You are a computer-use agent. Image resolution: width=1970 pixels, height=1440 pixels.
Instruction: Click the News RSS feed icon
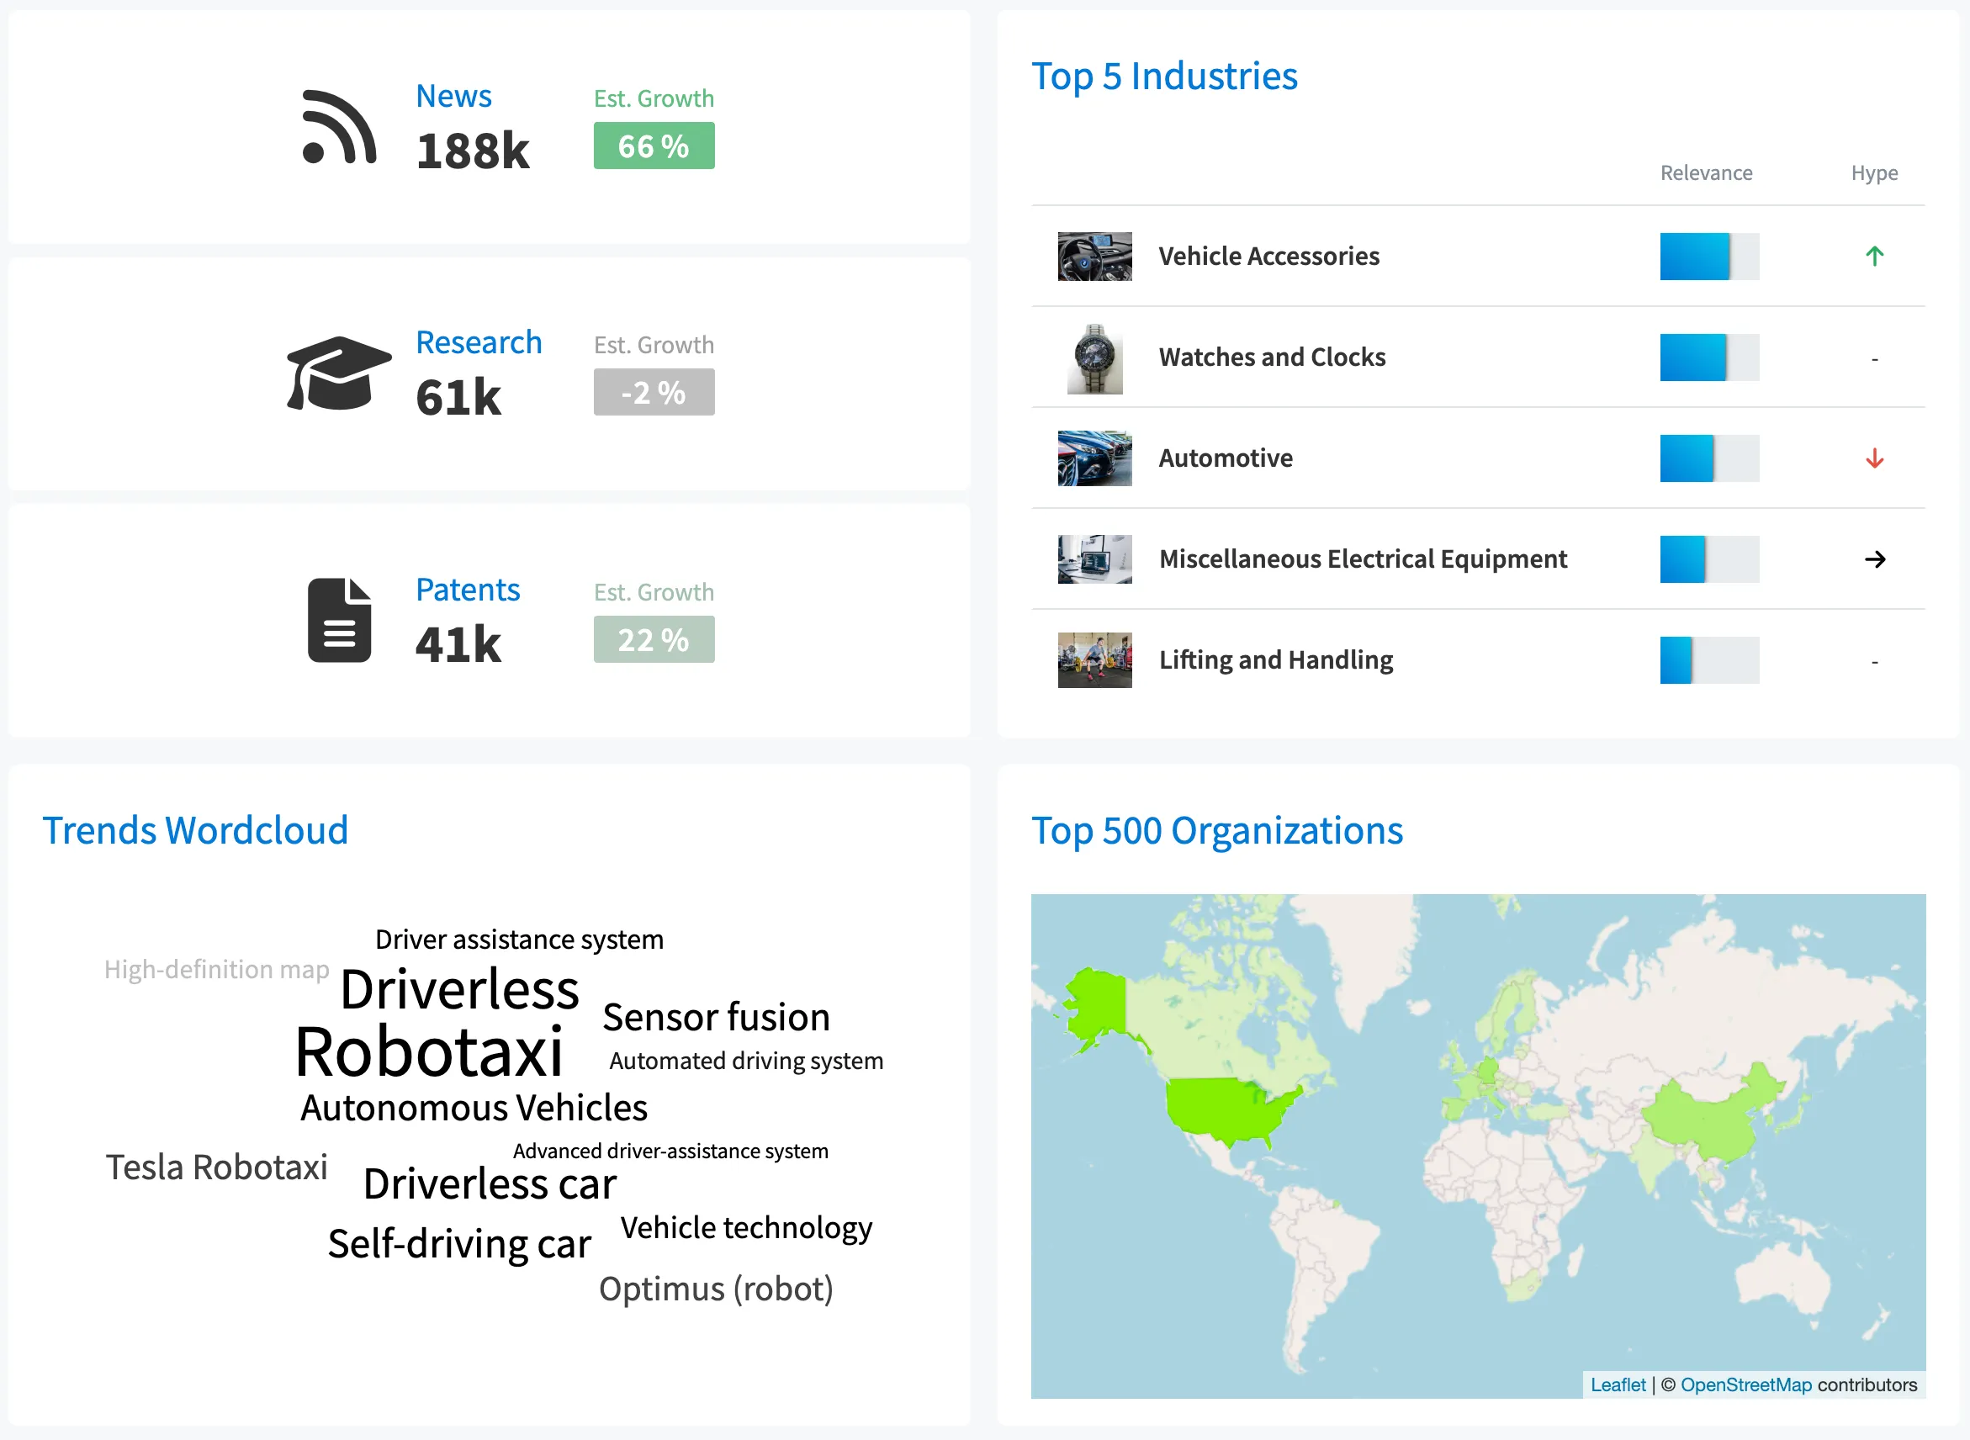point(338,127)
